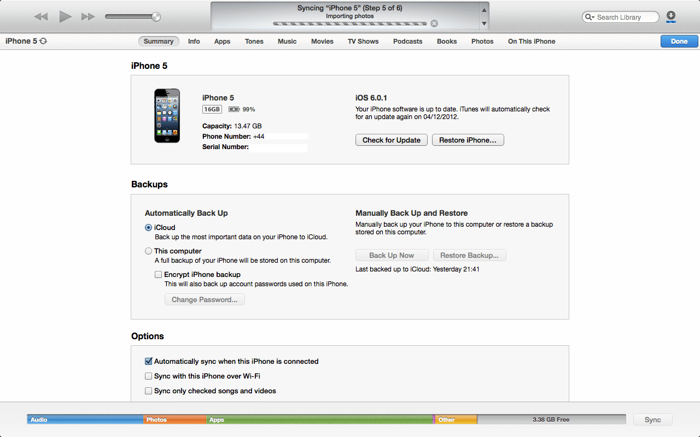Cancel the sync with the progress X icon

[x=434, y=23]
